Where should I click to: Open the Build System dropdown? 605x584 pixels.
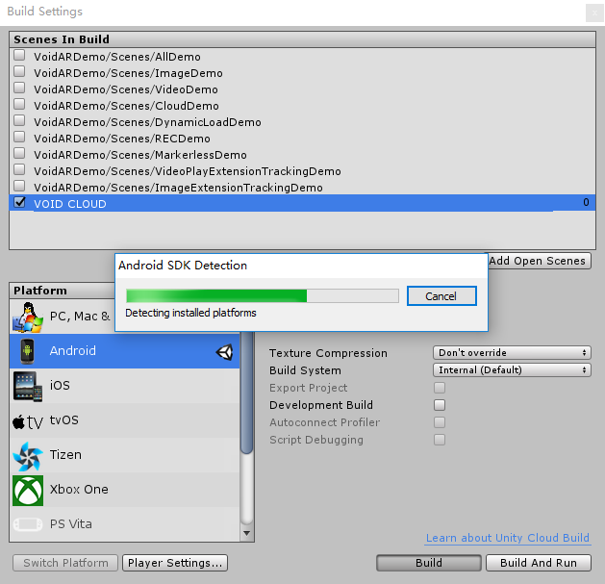tap(512, 370)
